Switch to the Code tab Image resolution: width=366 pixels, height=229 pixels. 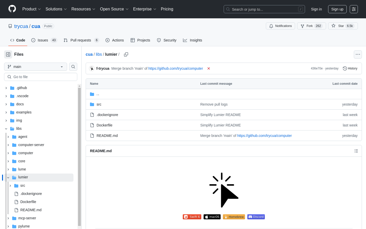18,40
